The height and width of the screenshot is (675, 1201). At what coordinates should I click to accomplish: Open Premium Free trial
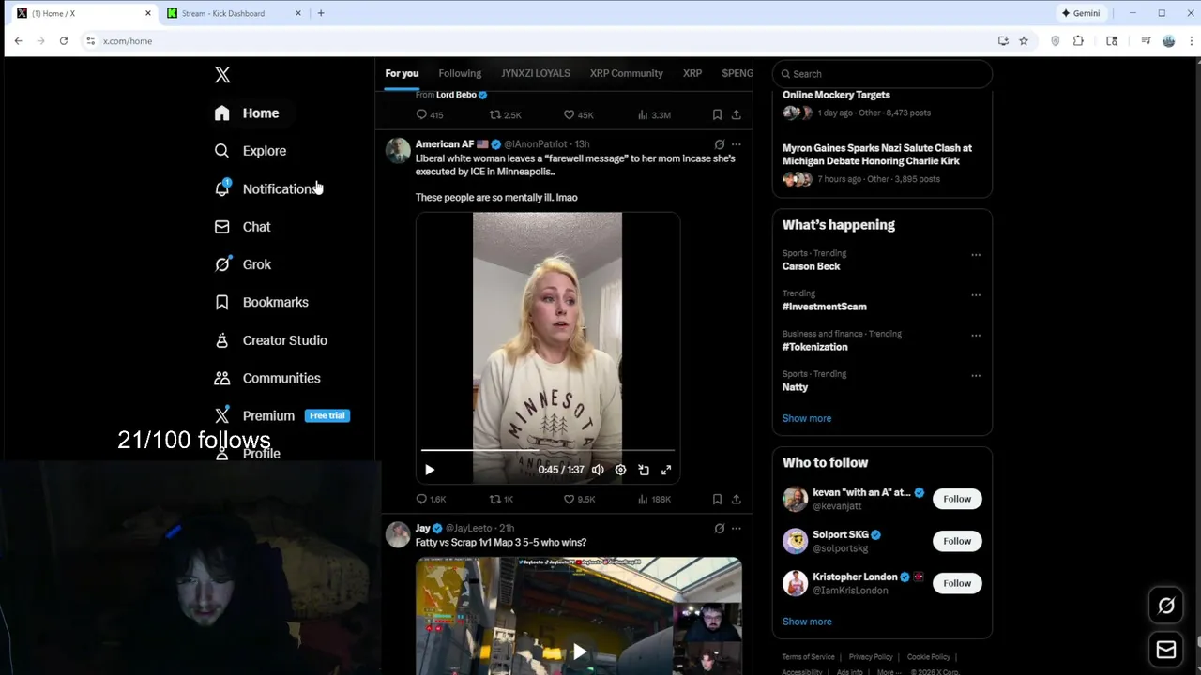(281, 415)
